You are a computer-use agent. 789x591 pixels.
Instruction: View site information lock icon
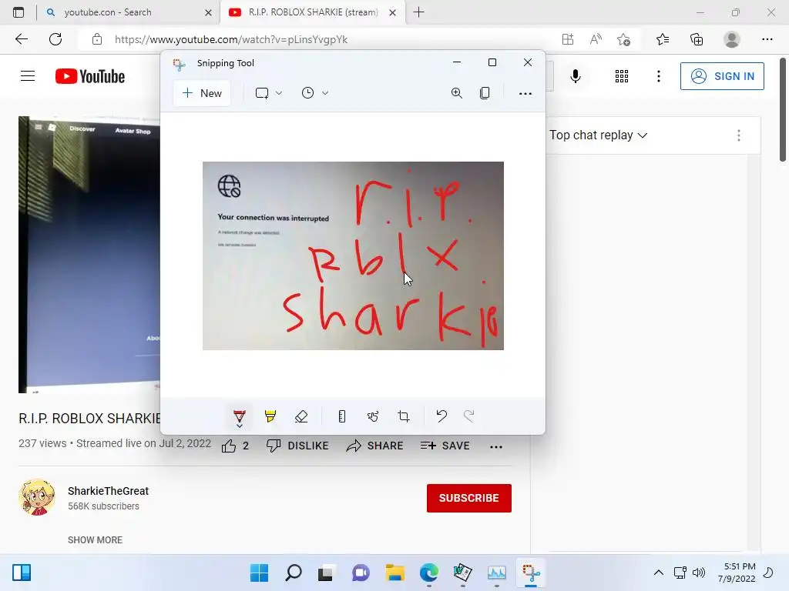97,39
